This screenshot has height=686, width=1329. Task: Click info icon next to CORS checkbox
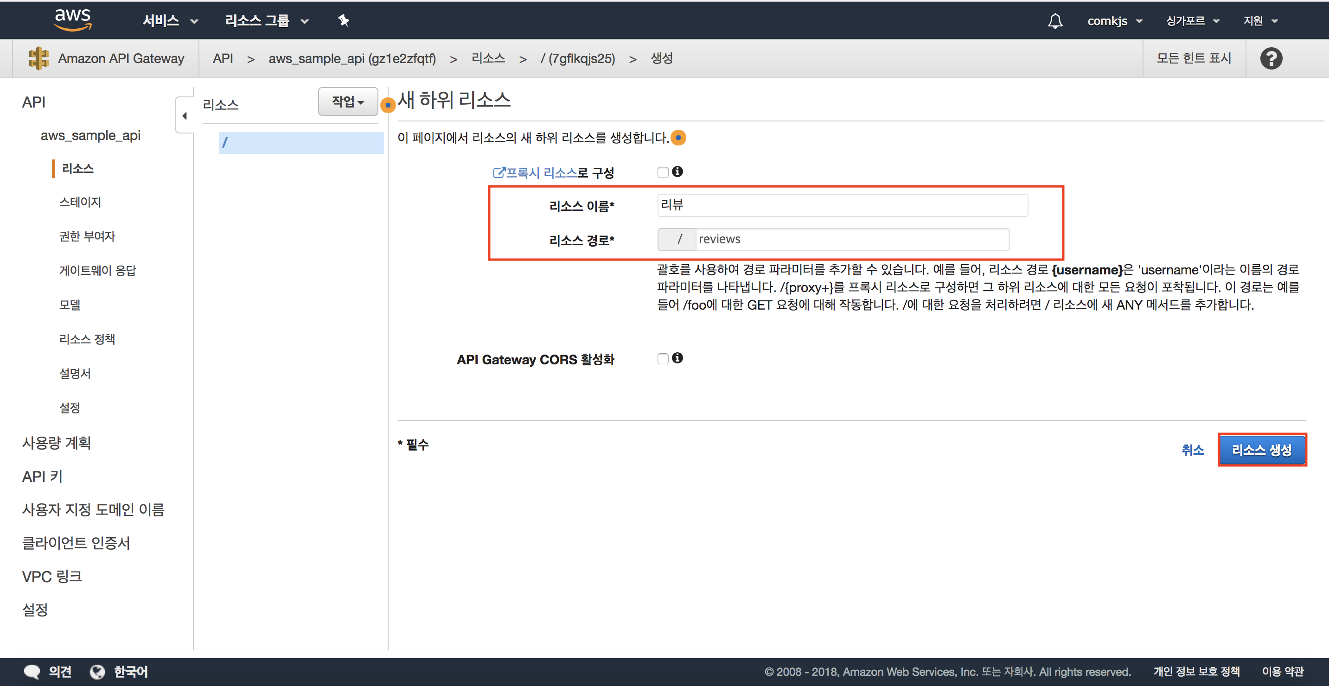click(x=677, y=358)
